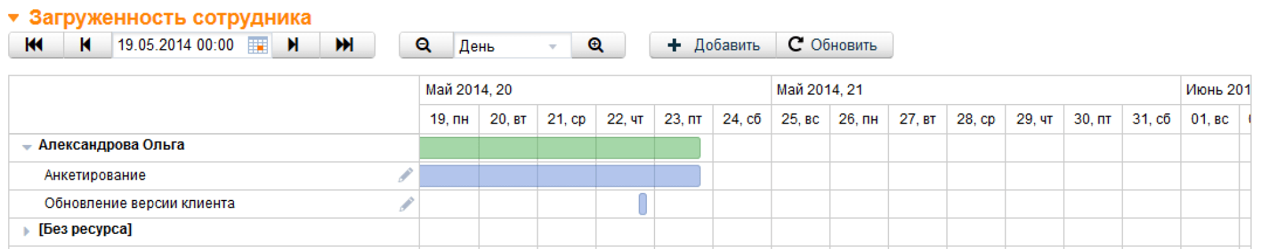The height and width of the screenshot is (249, 1261).
Task: Select the small Обновление версии клиента marker
Action: [642, 204]
